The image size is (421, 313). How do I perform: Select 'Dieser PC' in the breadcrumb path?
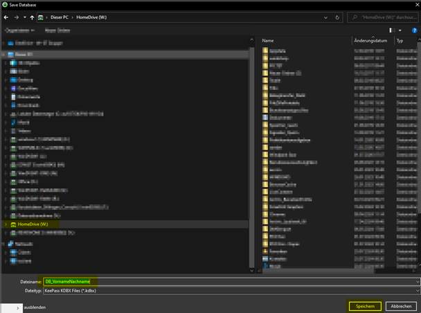(x=60, y=17)
